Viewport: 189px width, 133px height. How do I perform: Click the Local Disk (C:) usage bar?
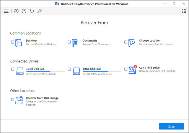click(45, 71)
